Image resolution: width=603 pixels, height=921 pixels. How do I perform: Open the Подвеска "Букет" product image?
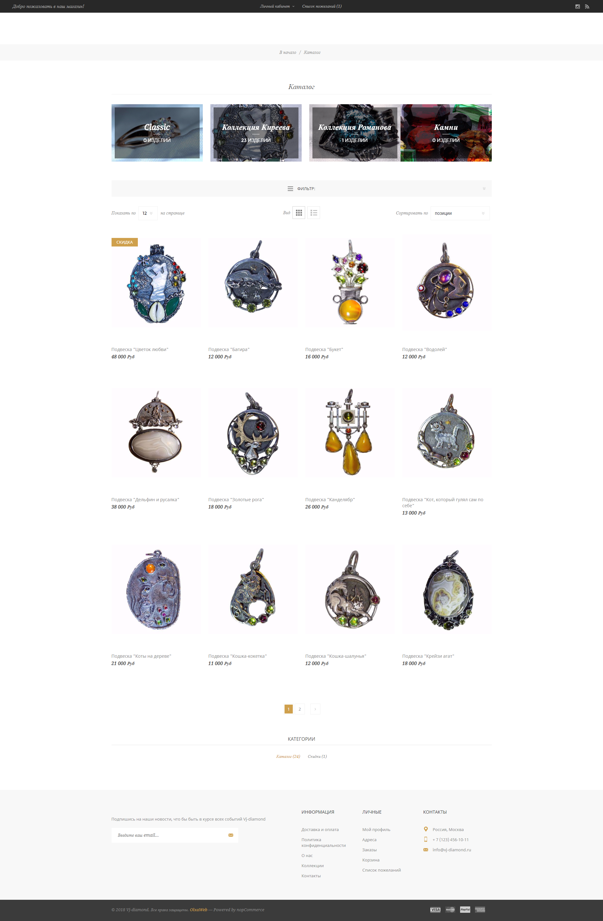pos(350,282)
